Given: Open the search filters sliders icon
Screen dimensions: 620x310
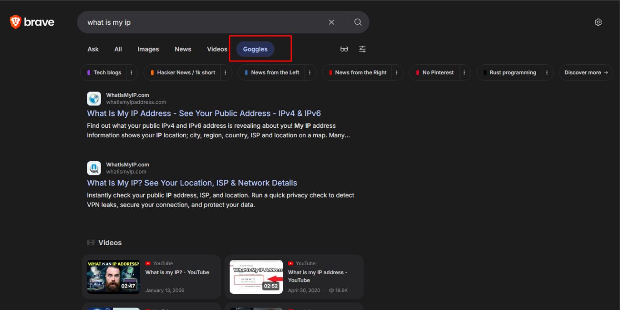Looking at the screenshot, I should click(x=362, y=49).
